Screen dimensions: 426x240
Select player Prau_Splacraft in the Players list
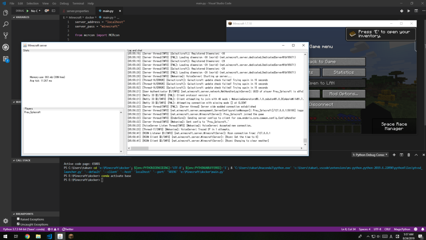pyautogui.click(x=32, y=112)
